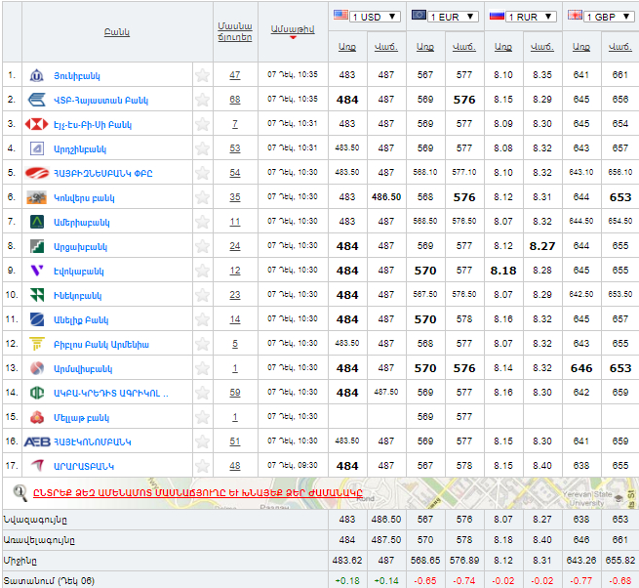The image size is (639, 588).
Task: Sort by RUR Վաճ. column header
Action: [x=542, y=47]
